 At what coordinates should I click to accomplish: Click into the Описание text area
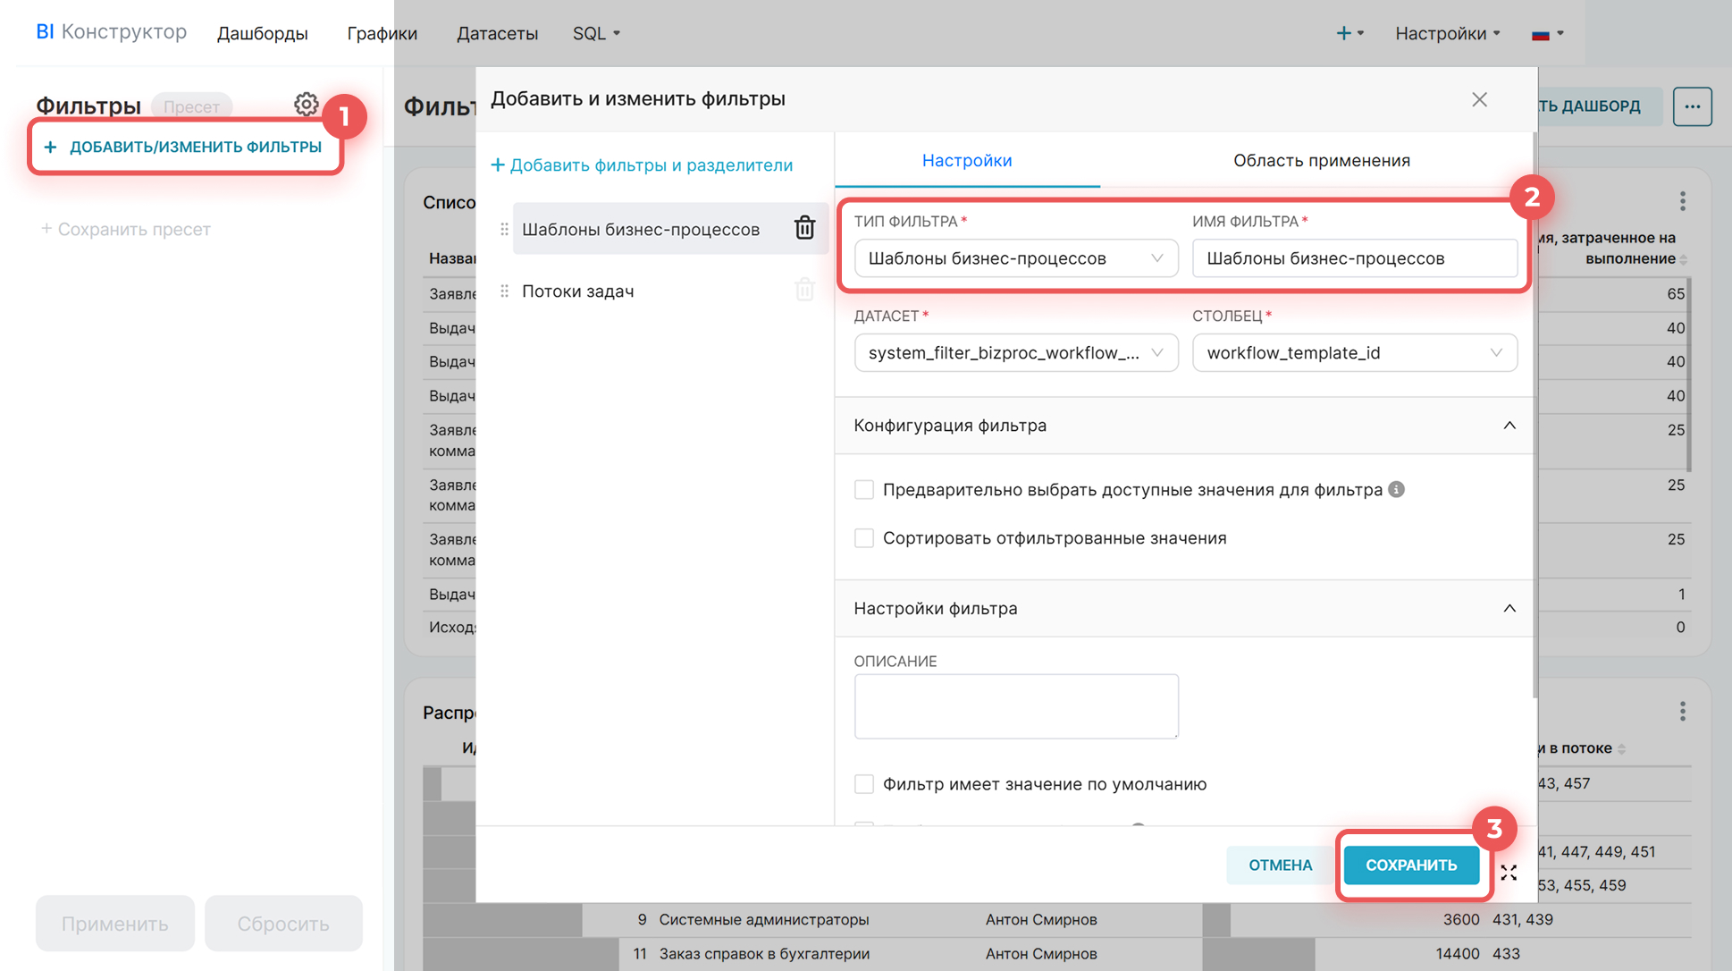(1015, 706)
